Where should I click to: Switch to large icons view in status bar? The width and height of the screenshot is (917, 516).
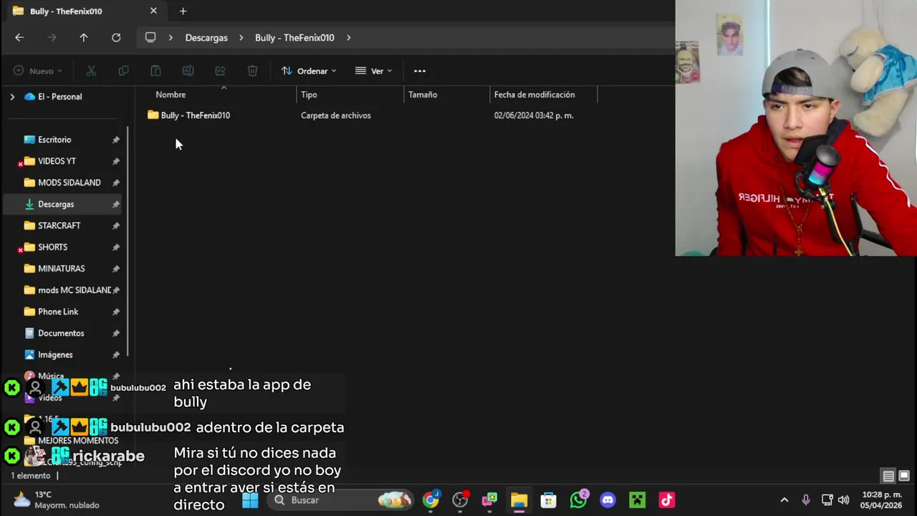904,476
